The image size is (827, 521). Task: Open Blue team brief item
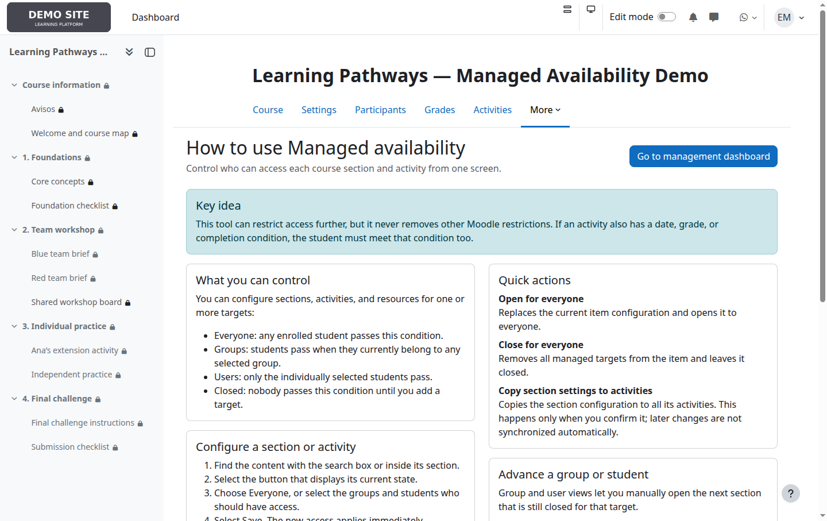click(x=60, y=254)
